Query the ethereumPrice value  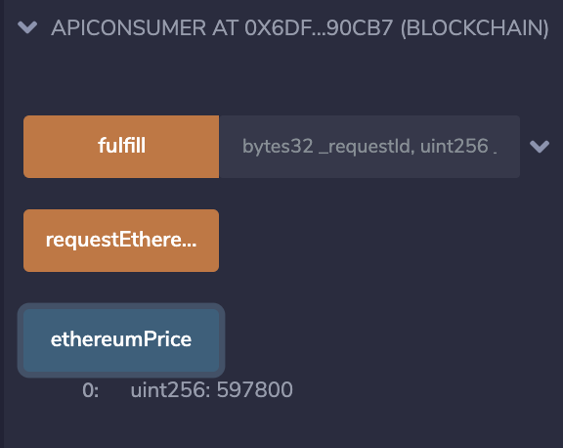(121, 339)
